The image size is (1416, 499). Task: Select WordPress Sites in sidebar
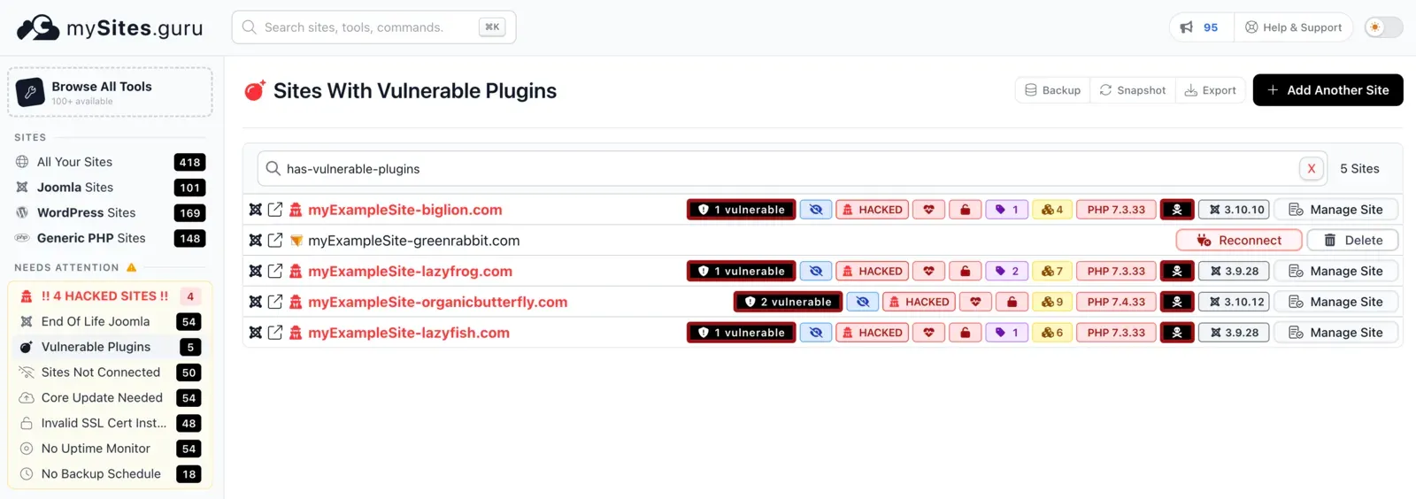coord(110,213)
